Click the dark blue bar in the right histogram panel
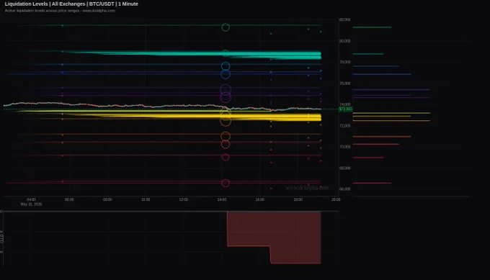The image size is (490, 280). pos(382,74)
